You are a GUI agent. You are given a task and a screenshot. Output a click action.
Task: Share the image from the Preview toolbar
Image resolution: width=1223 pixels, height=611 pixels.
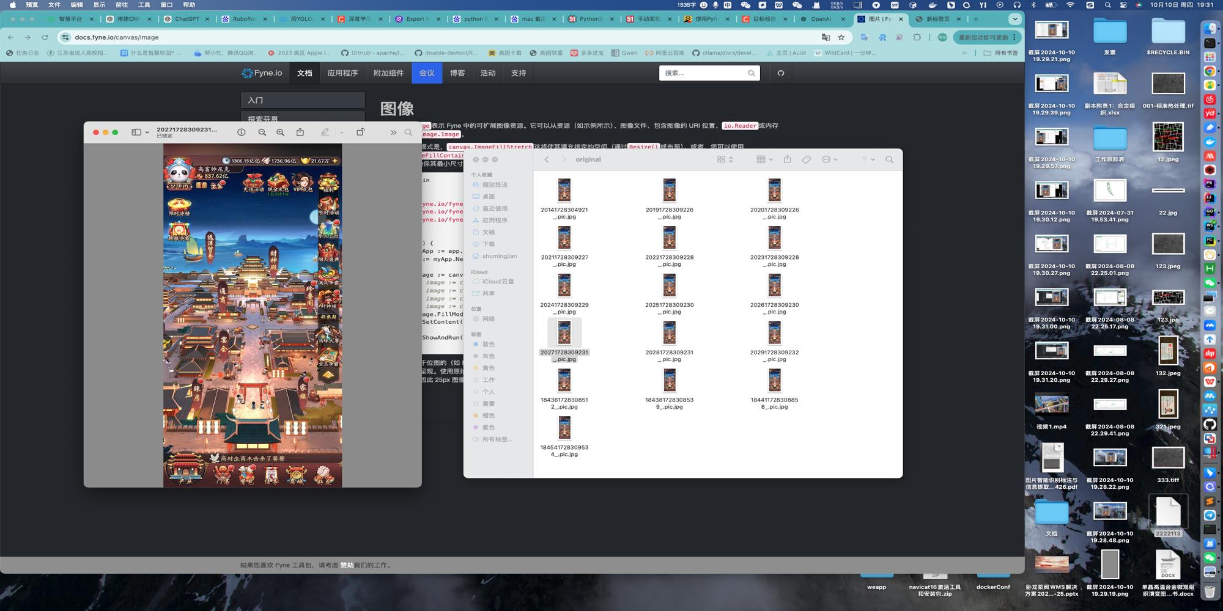300,132
